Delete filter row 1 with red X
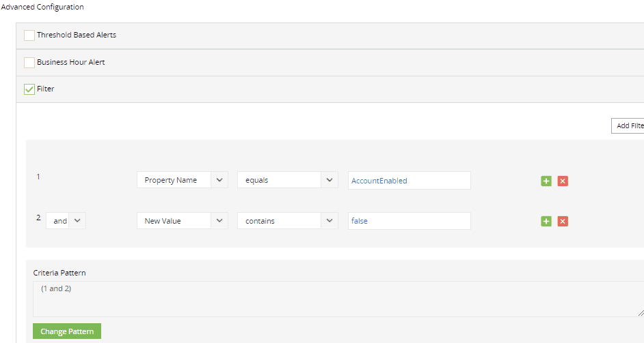 [x=563, y=181]
